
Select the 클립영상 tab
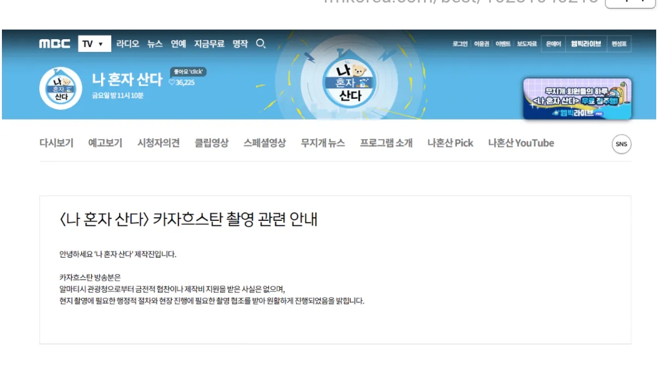[x=211, y=143]
